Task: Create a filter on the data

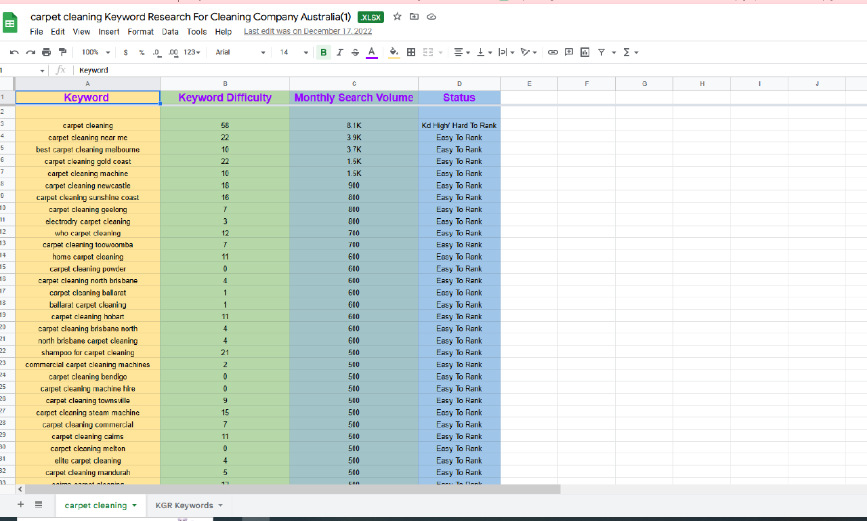Action: (x=601, y=52)
